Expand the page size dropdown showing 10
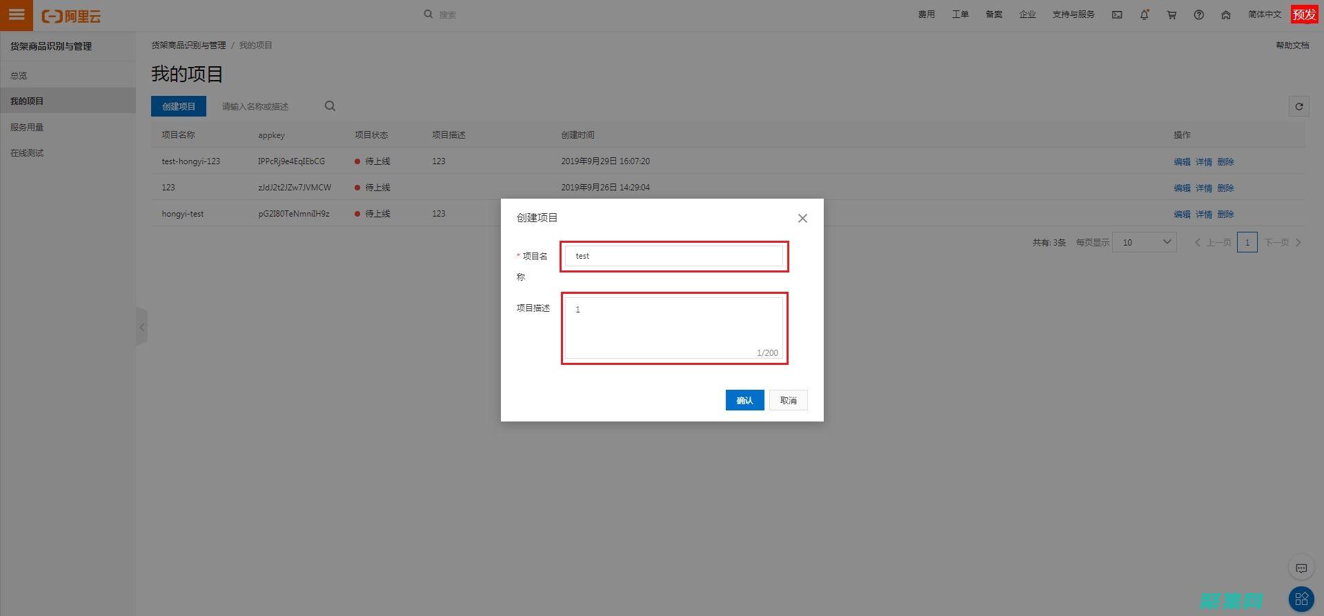The width and height of the screenshot is (1324, 616). pos(1144,242)
